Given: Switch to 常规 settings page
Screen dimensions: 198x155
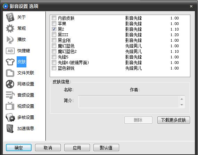Looking at the screenshot, I should pyautogui.click(x=22, y=28).
